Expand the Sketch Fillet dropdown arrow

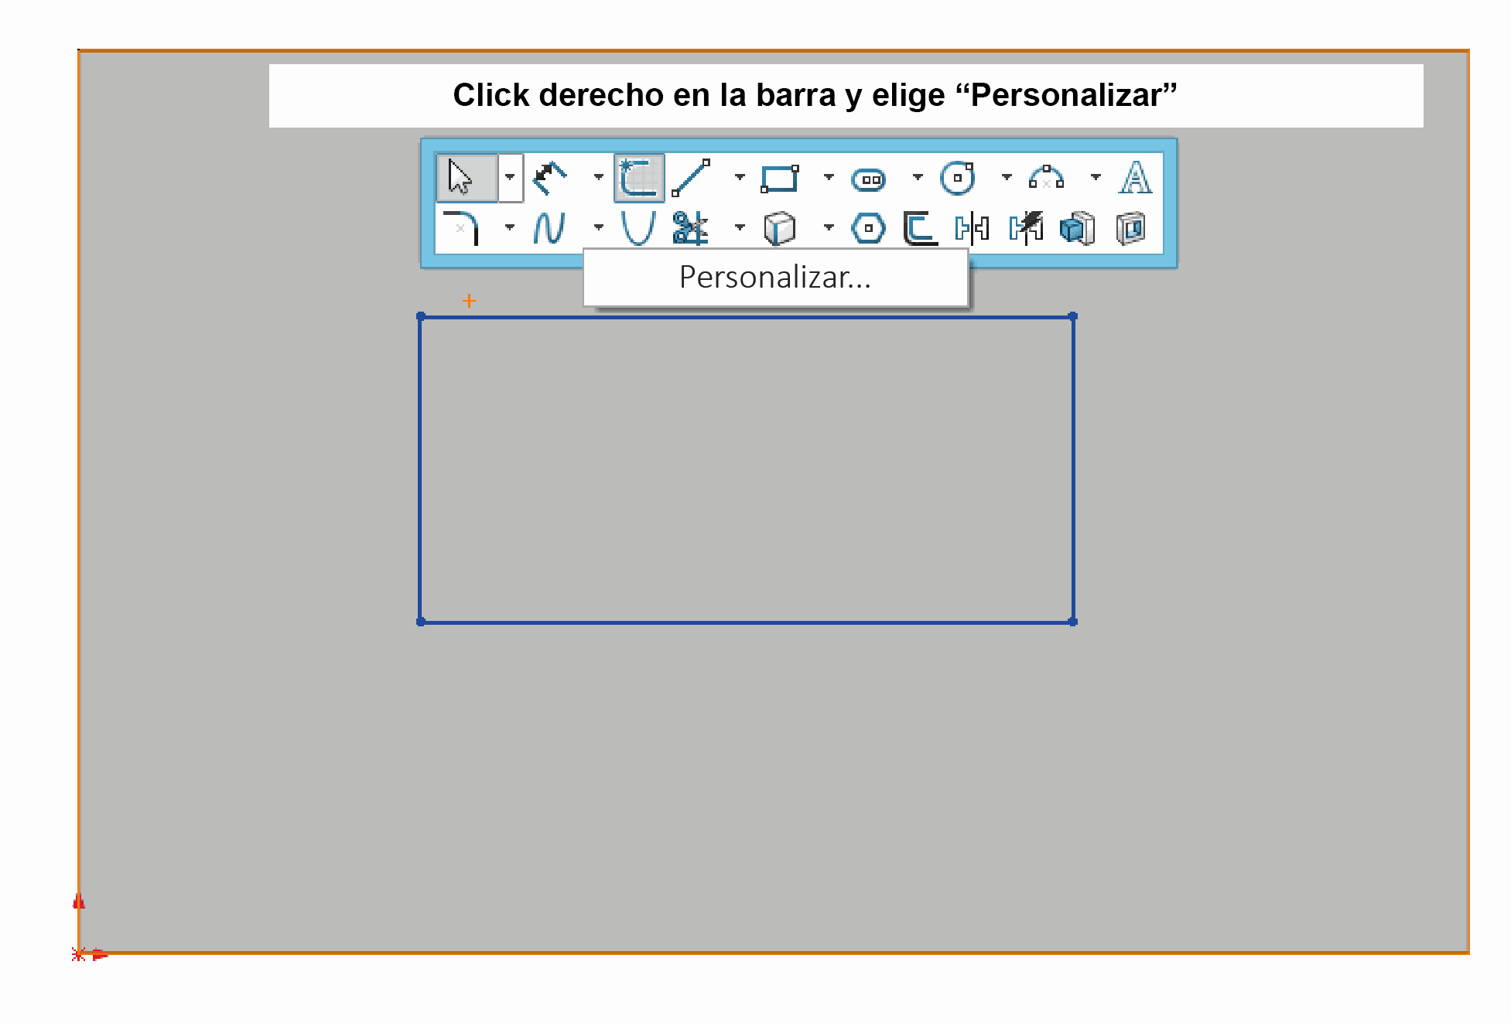click(510, 227)
